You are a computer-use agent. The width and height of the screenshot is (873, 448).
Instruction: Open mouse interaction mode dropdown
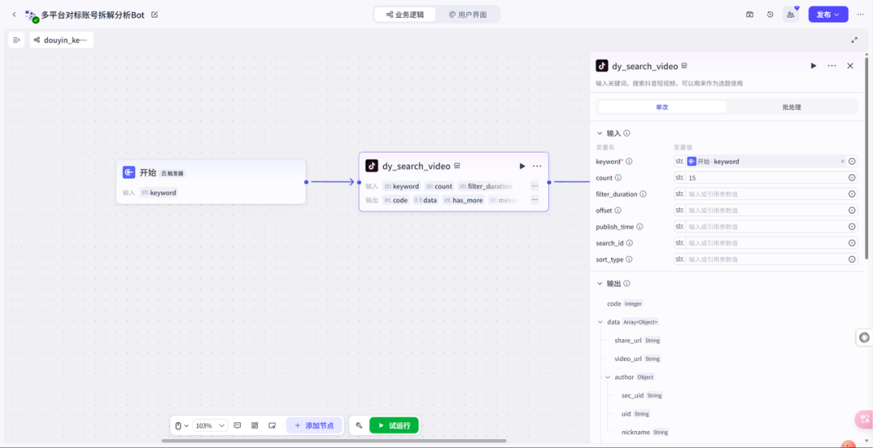[x=182, y=425]
